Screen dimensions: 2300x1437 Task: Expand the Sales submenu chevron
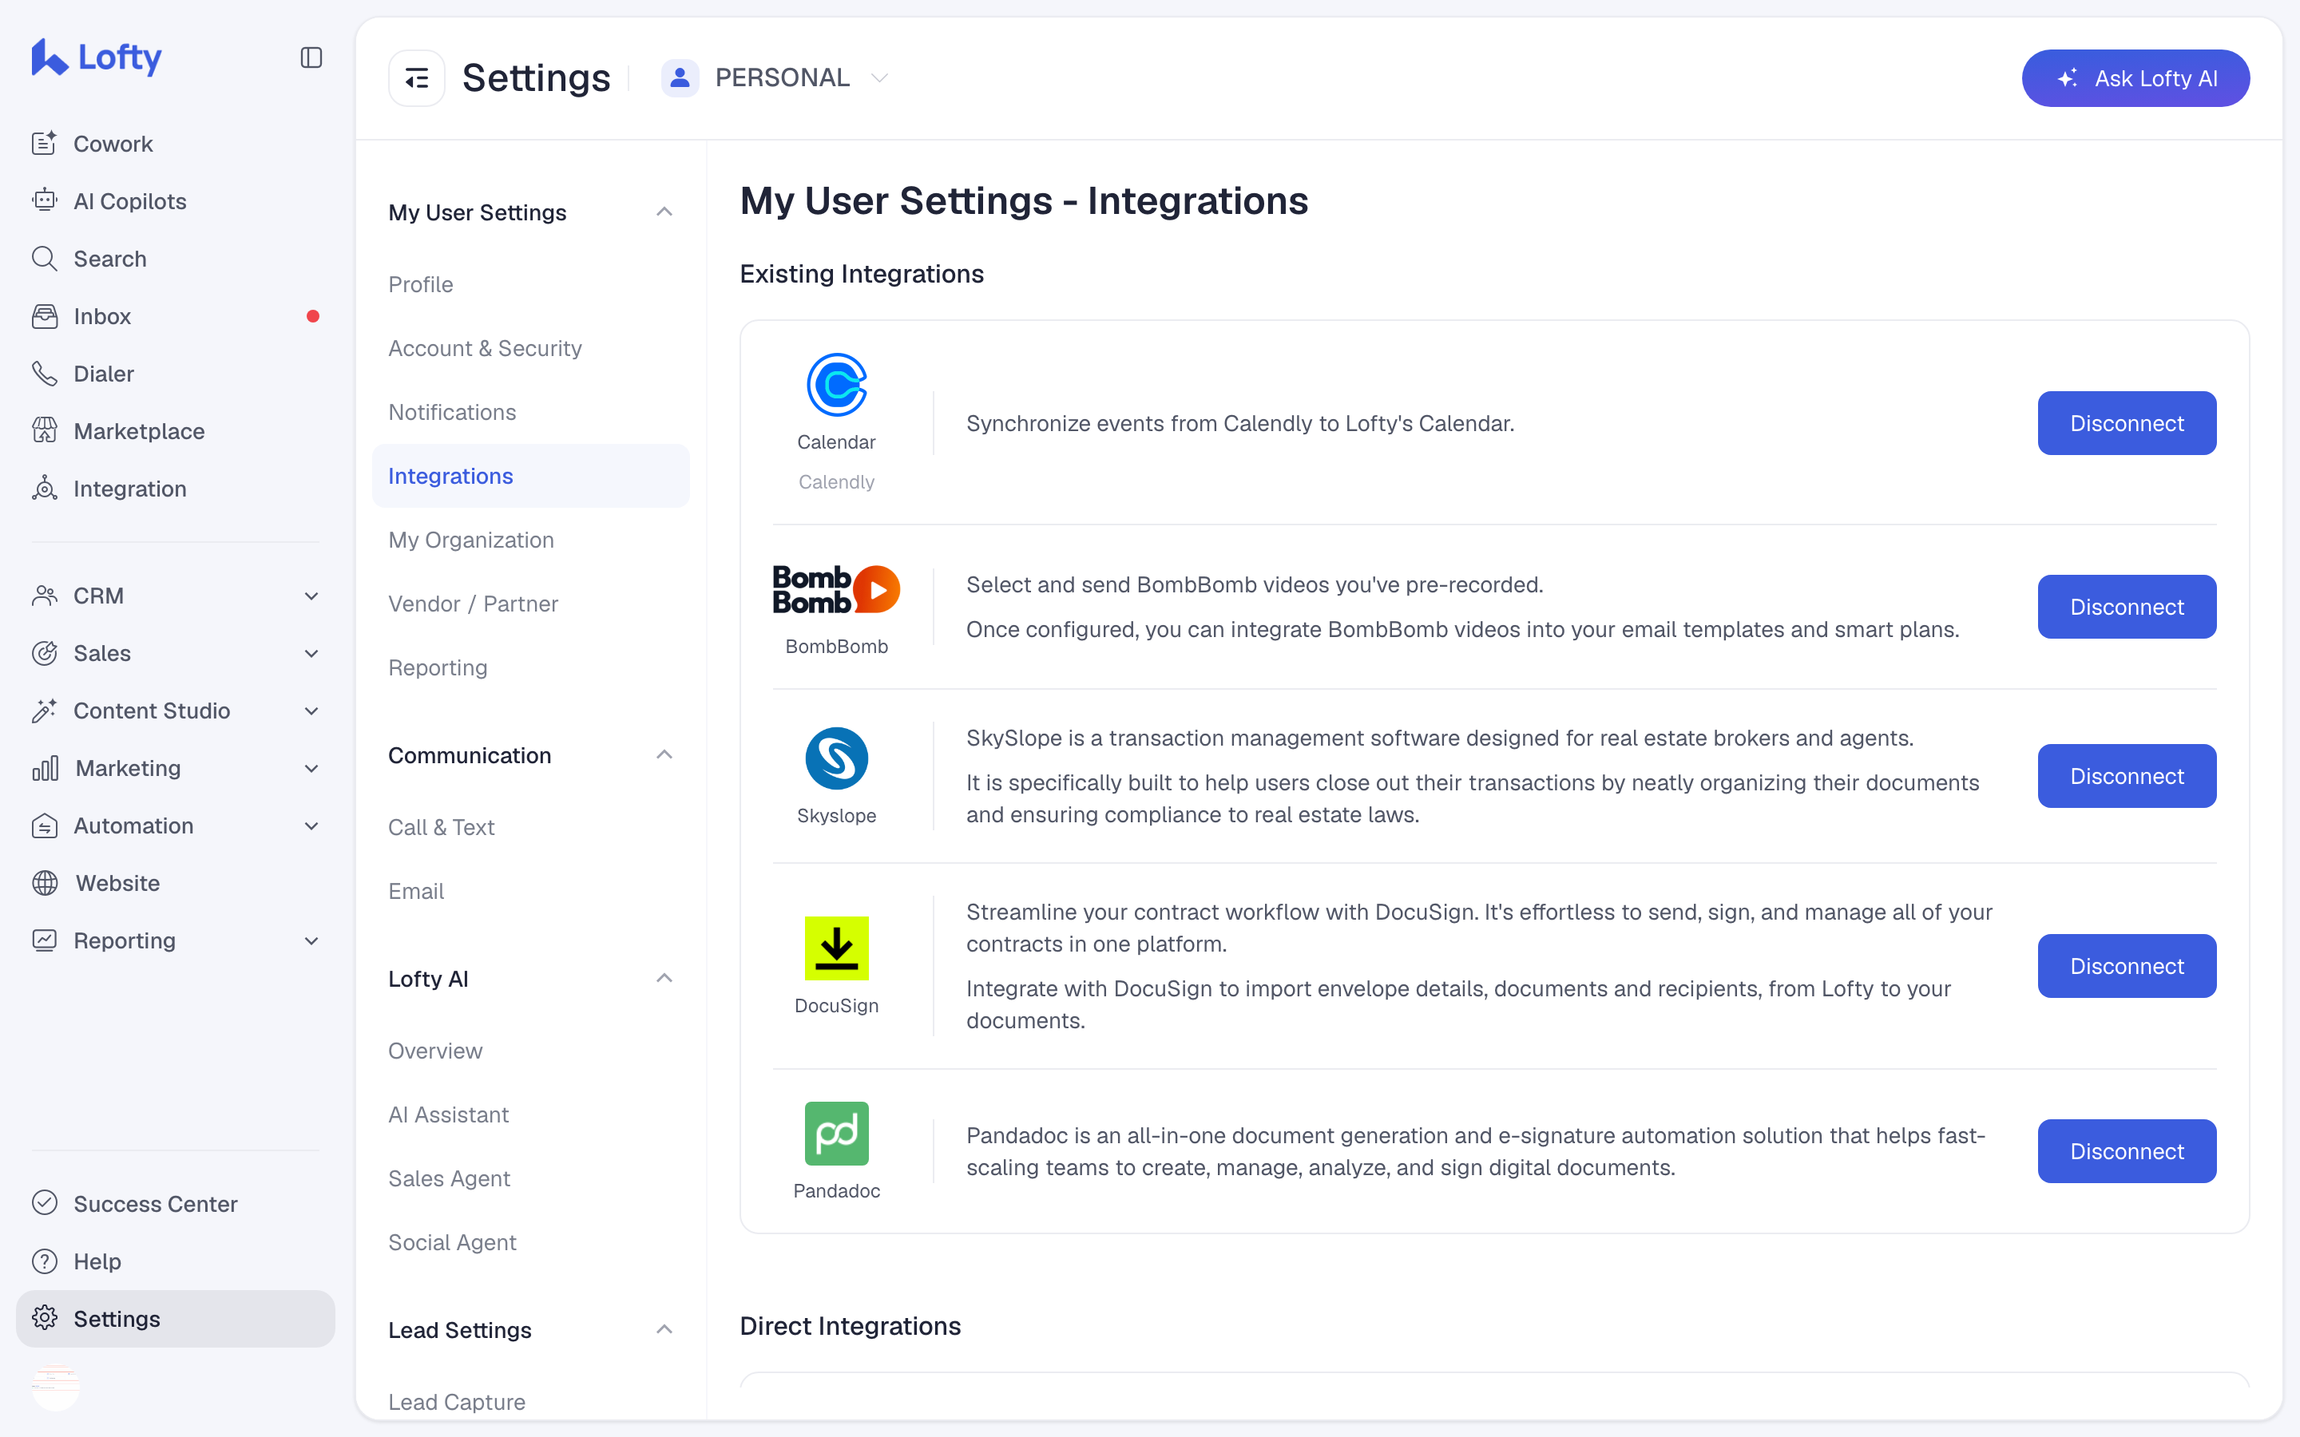(x=311, y=653)
